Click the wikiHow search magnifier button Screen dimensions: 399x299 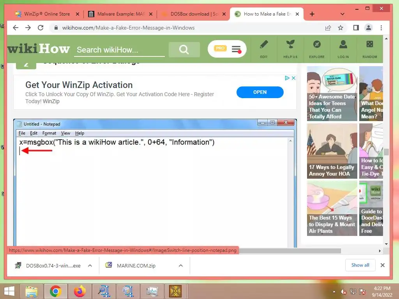tap(184, 49)
